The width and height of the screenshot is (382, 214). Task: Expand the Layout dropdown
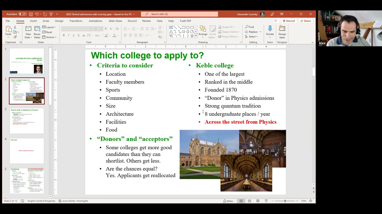(x=49, y=27)
